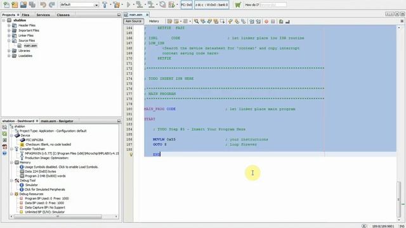Click the Read Device Memory icon
The height and width of the screenshot is (228, 406).
(151, 4)
